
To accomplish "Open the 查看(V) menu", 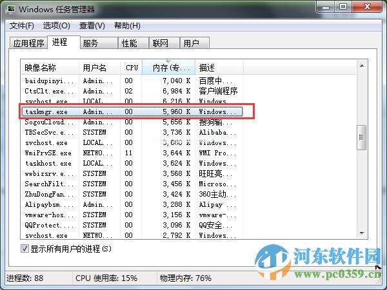I will (92, 26).
